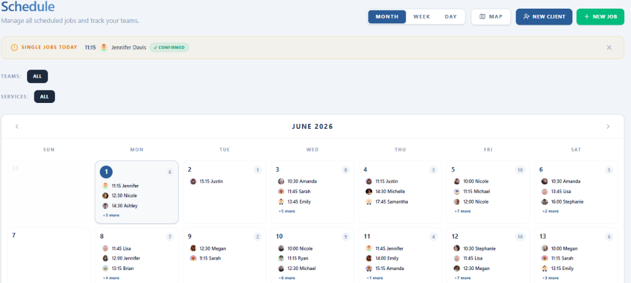Switch to Month view tab
This screenshot has height=283, width=631.
coord(387,17)
